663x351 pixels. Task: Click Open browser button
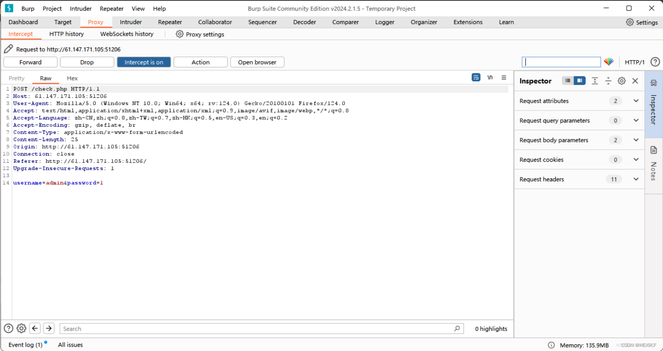(257, 62)
